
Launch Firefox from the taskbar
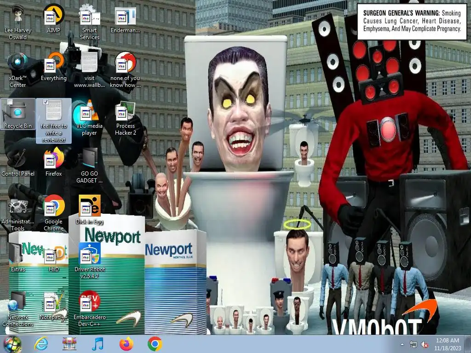[126, 344]
